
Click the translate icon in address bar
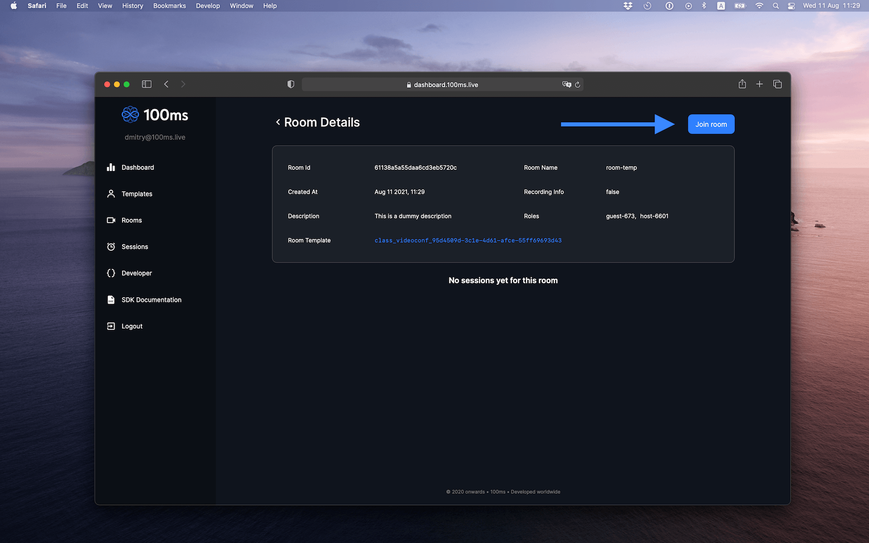coord(566,84)
